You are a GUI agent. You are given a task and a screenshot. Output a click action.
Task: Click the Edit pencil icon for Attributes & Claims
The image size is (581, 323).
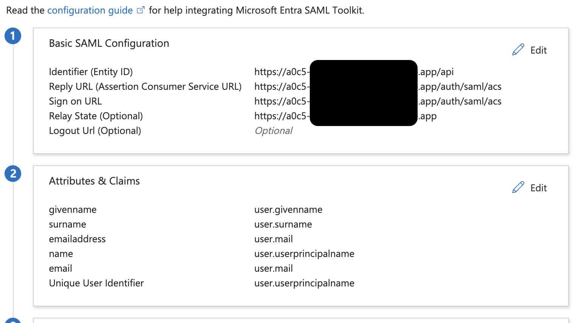pyautogui.click(x=518, y=187)
